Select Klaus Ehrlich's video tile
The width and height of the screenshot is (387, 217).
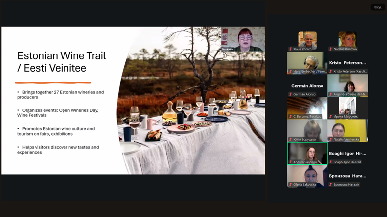pyautogui.click(x=307, y=40)
